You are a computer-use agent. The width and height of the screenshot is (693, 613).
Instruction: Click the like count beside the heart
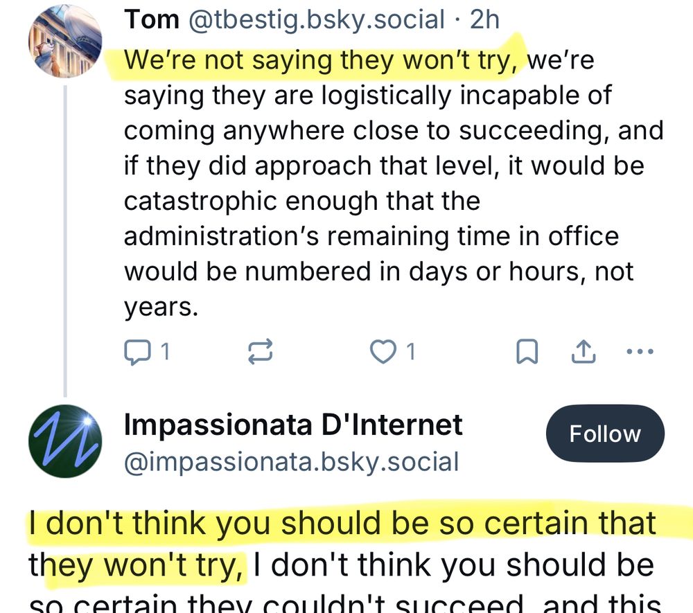coord(410,353)
